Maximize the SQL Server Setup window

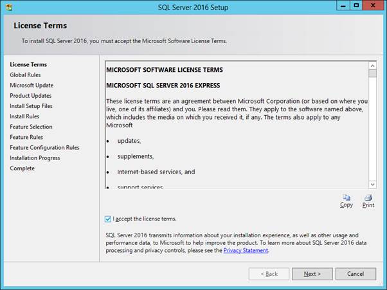(356, 5)
